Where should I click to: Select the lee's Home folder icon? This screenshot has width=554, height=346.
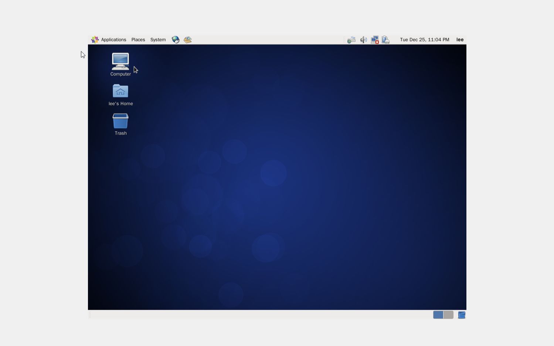120,95
